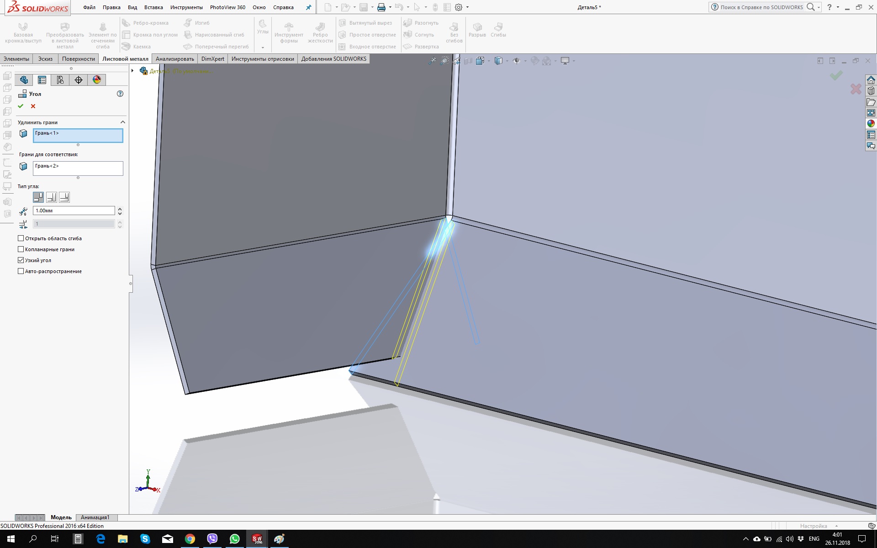Open help for the Угол feature
The image size is (877, 548).
[x=120, y=94]
